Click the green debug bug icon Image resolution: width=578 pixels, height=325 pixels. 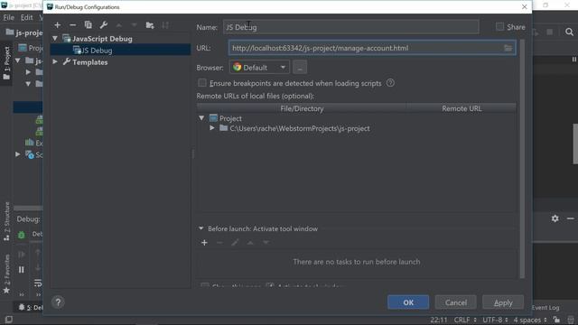point(22,235)
